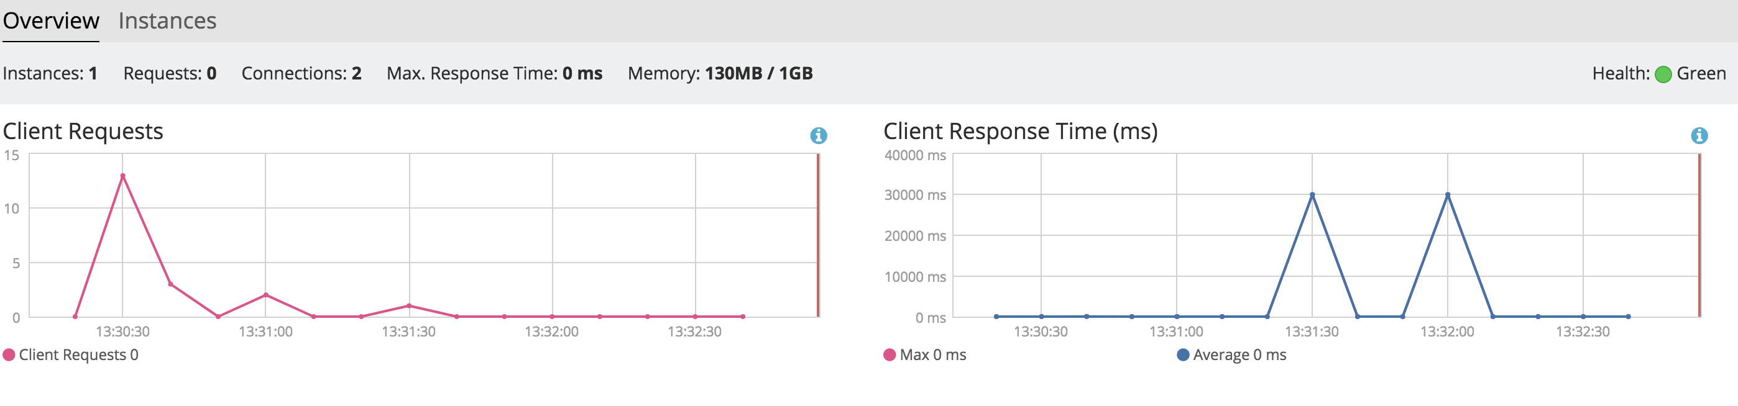The width and height of the screenshot is (1738, 406).
Task: Toggle the Max response time legend series
Action: click(x=932, y=355)
